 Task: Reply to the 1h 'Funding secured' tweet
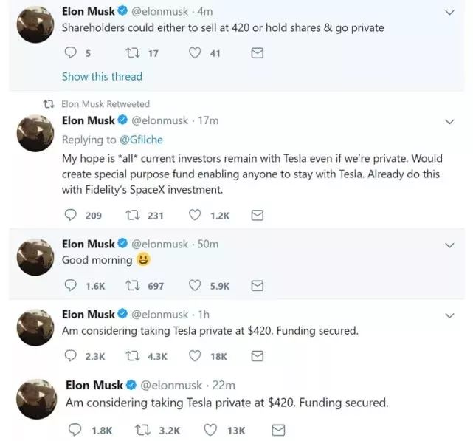pyautogui.click(x=70, y=356)
